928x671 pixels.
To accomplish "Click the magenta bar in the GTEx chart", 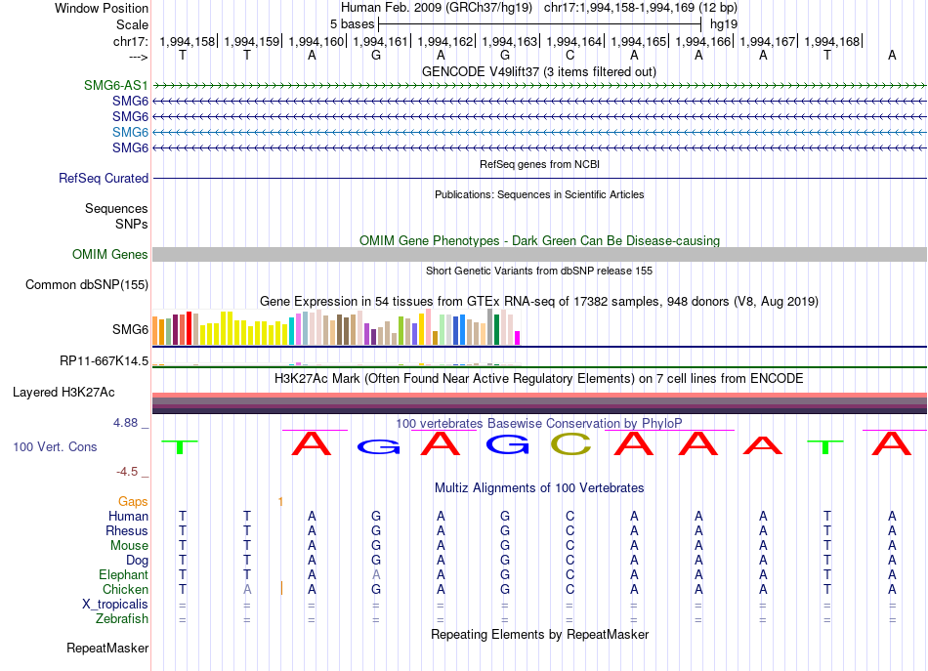I will tap(518, 338).
